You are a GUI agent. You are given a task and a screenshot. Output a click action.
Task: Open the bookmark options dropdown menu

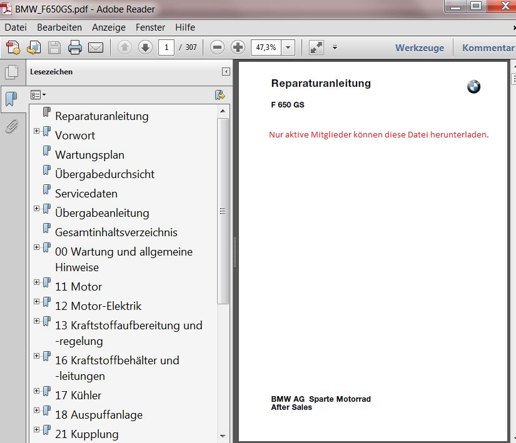38,95
